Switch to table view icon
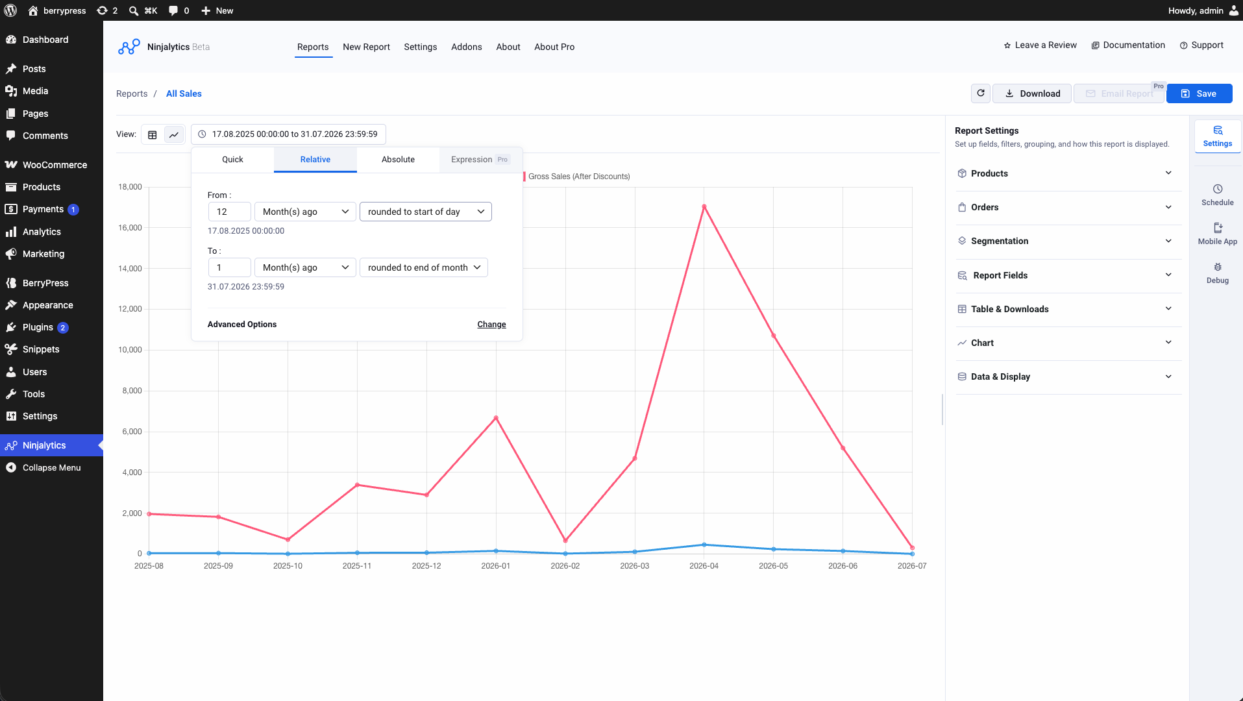Image resolution: width=1243 pixels, height=701 pixels. tap(153, 134)
